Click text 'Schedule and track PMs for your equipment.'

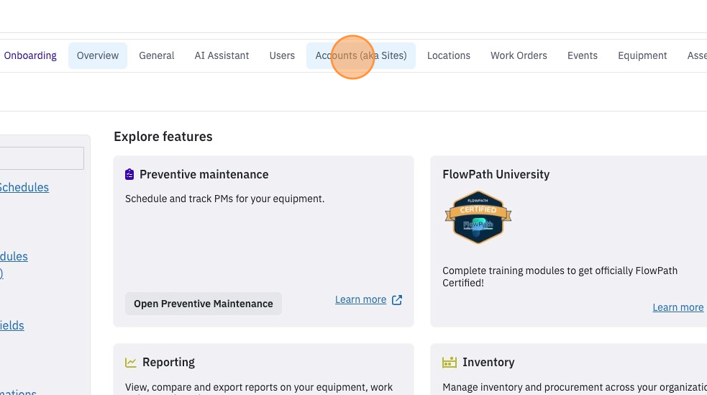[x=224, y=199]
